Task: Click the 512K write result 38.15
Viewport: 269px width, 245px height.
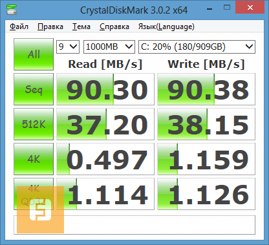Action: (206, 124)
